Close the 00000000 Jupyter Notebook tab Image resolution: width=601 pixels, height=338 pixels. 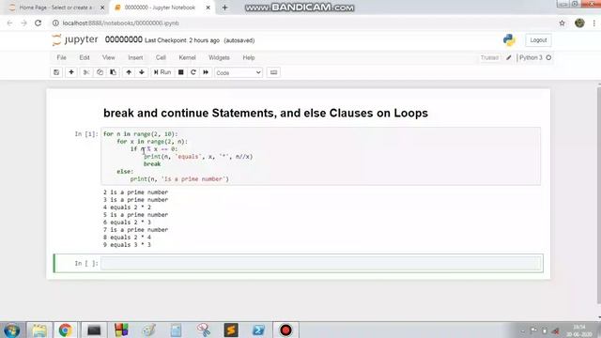208,8
